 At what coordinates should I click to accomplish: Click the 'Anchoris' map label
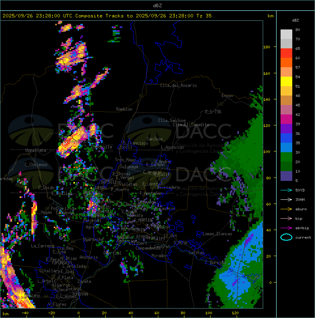[89, 257]
